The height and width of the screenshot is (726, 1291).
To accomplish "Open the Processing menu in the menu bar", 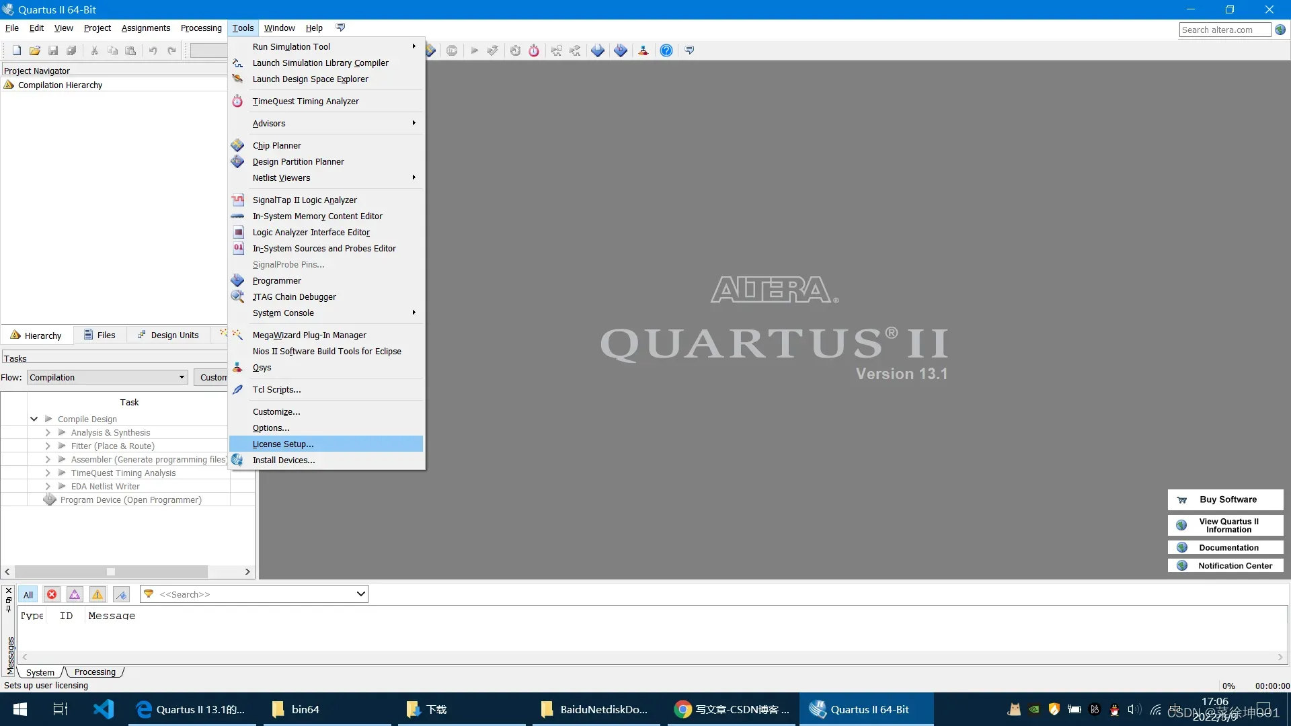I will 201,28.
